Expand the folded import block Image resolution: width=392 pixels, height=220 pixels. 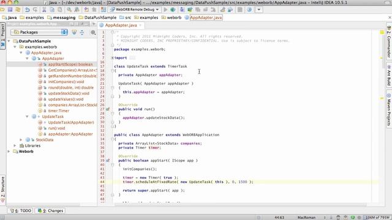point(113,58)
